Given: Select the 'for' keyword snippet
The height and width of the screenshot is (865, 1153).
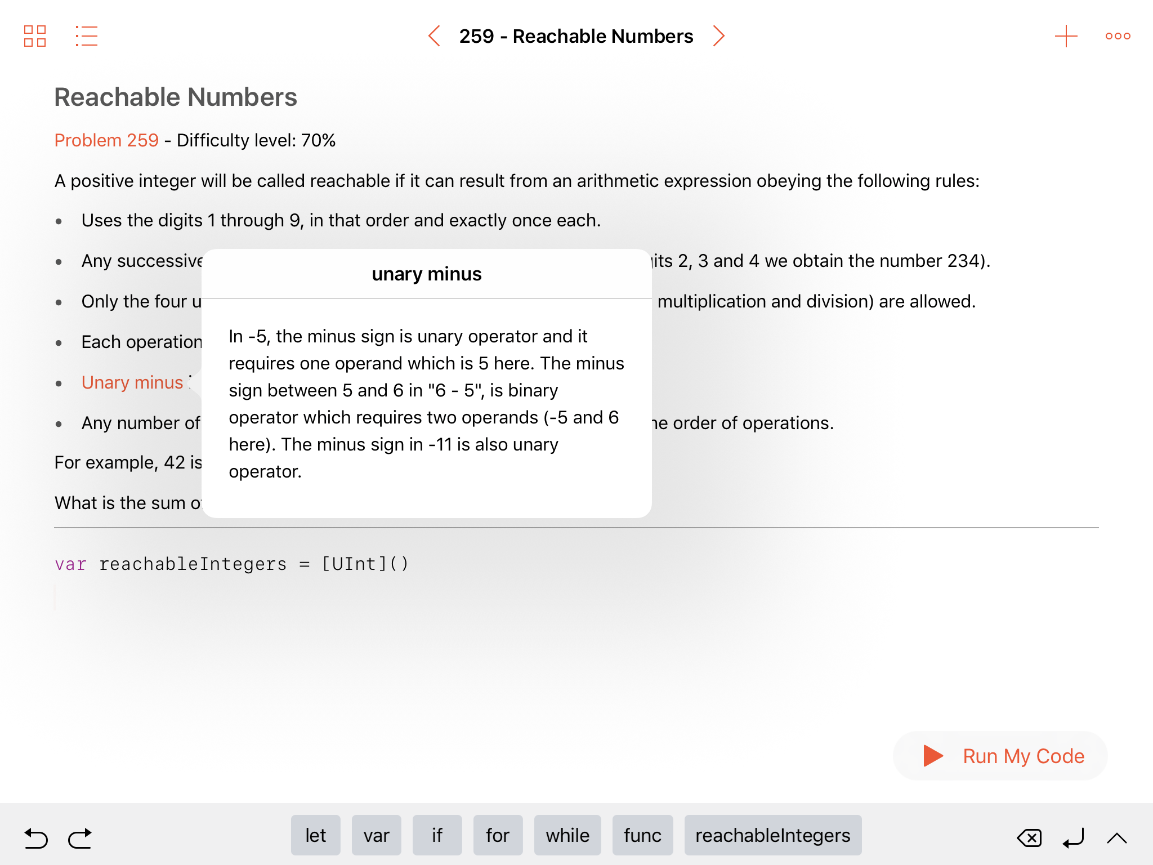Looking at the screenshot, I should [x=498, y=835].
